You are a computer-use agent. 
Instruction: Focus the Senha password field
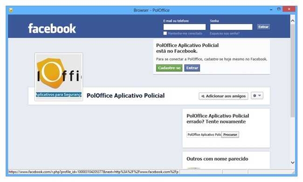coord(231,27)
